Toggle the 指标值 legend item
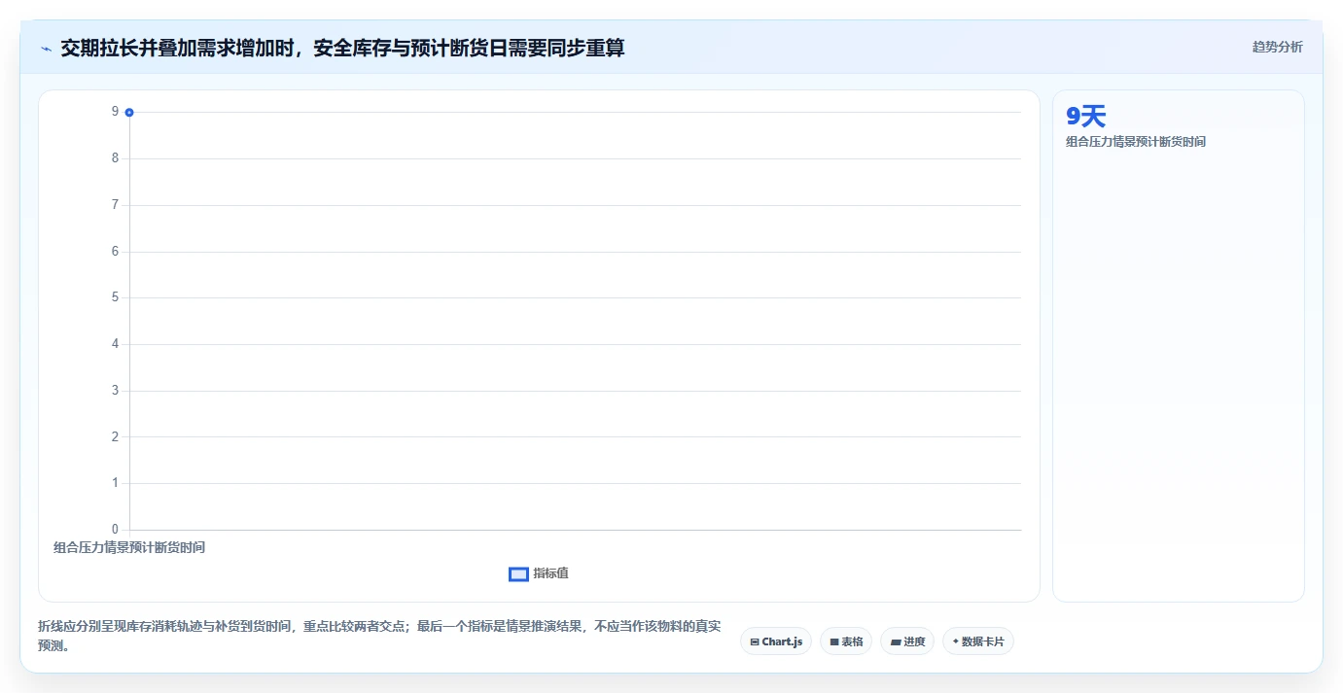This screenshot has height=693, width=1343. pos(539,573)
